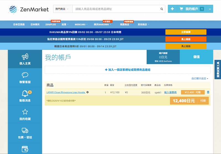
Task: Click 馬上逛逛 on the 9折 shop banner
Action: click(186, 46)
